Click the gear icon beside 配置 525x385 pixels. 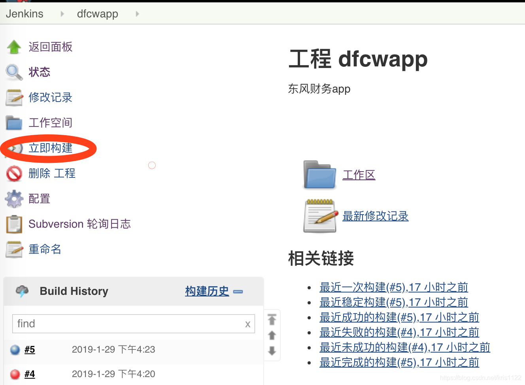(x=14, y=199)
